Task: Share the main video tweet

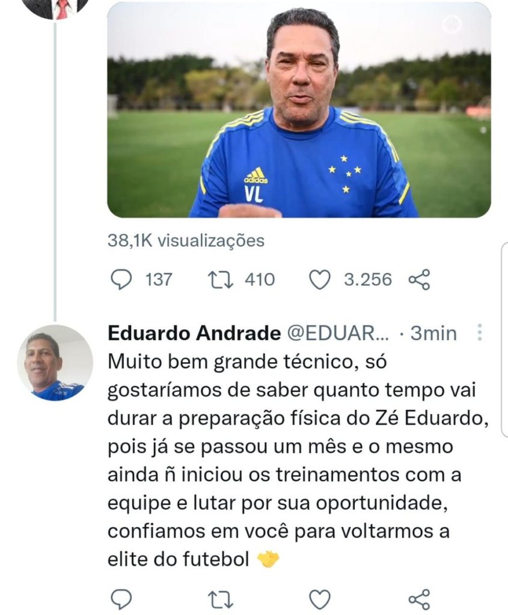Action: point(419,280)
